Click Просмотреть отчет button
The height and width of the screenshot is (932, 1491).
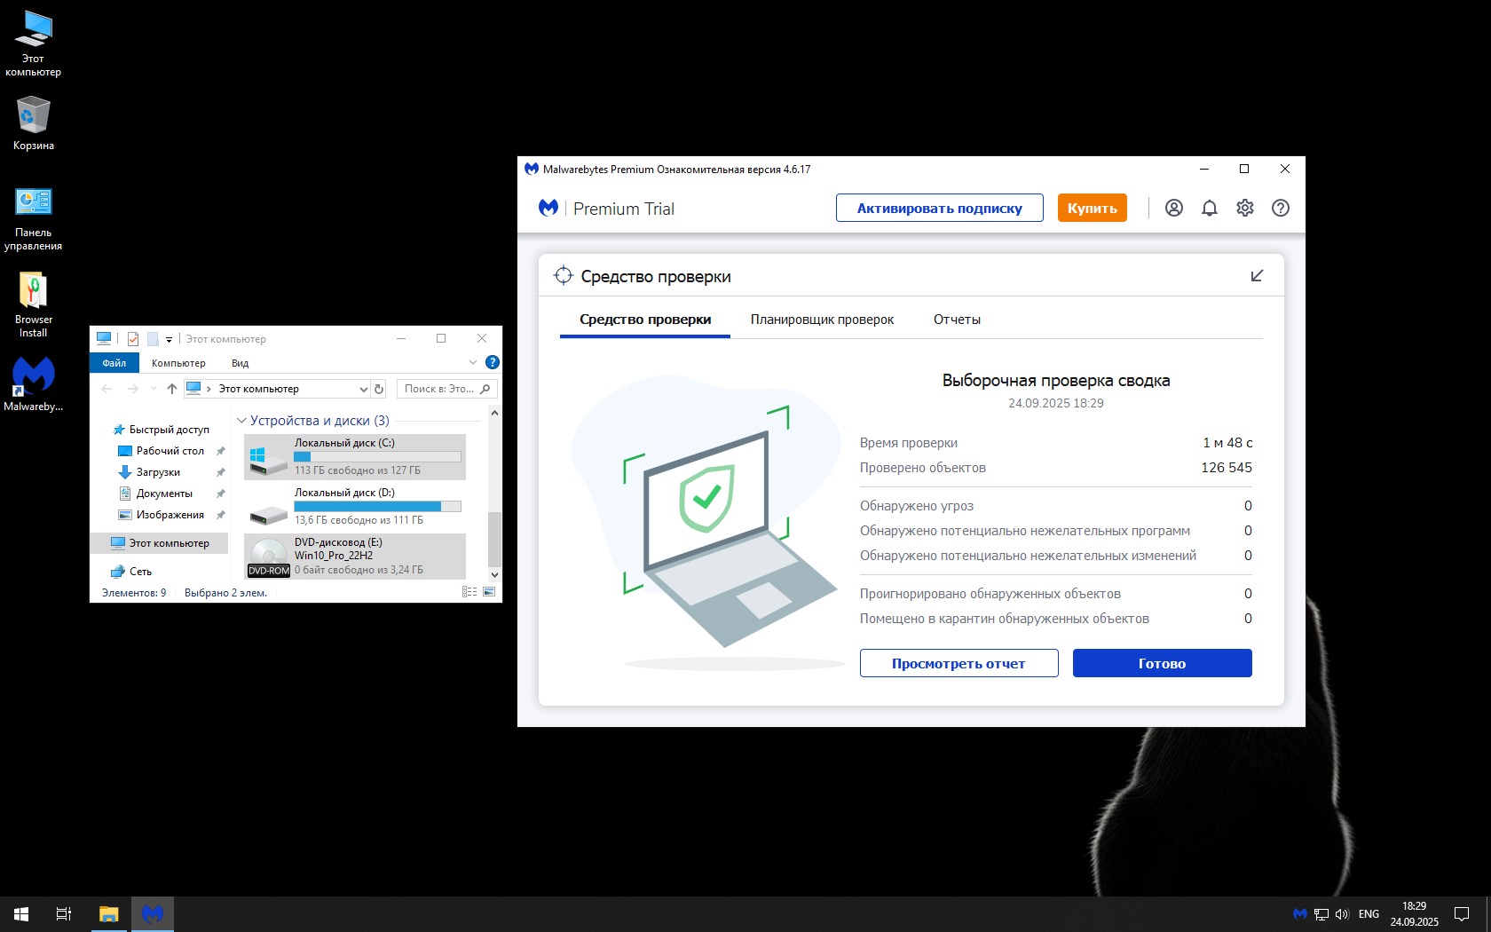[x=958, y=663]
